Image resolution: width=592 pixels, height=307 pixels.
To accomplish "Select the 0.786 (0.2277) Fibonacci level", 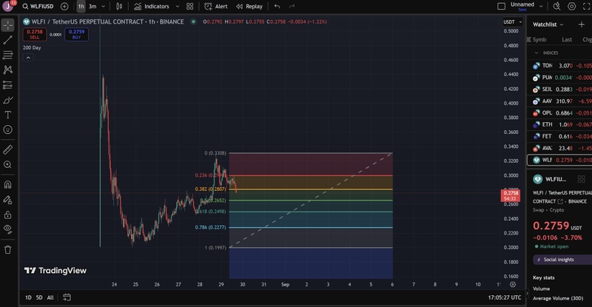I will (x=210, y=227).
